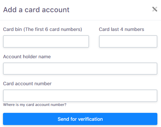Select the box above the help link
The height and width of the screenshot is (127, 161).
tap(80, 96)
